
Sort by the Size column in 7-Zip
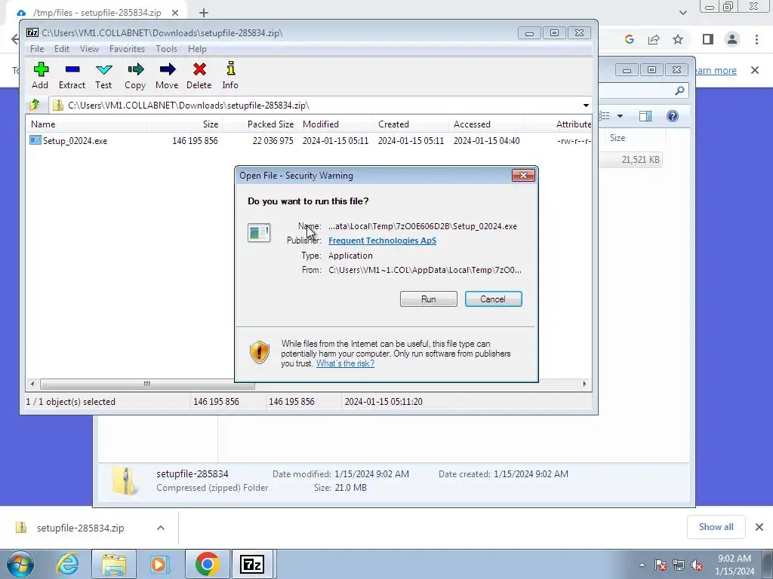pos(184,124)
